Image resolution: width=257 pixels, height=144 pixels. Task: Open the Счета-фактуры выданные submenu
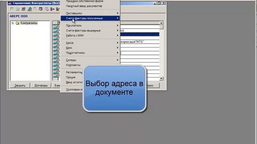tap(90, 30)
